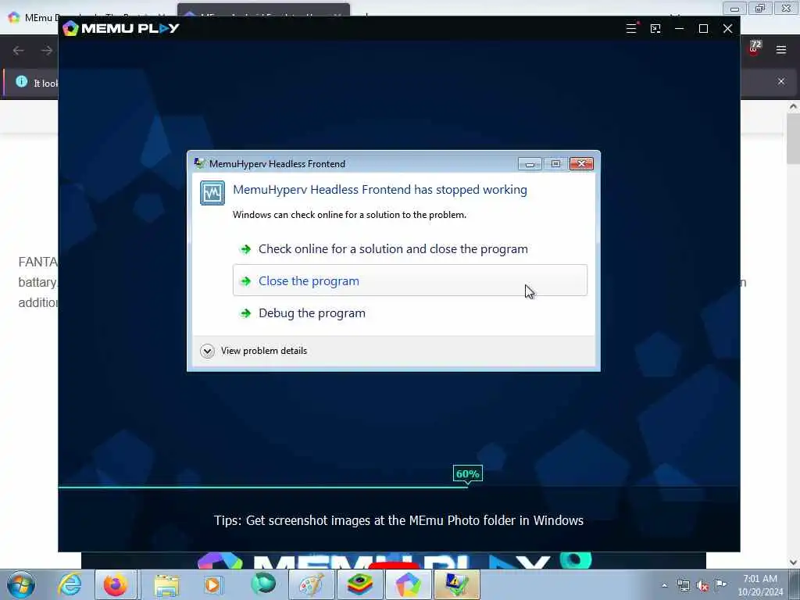Go back in the browser window
This screenshot has width=800, height=600.
point(19,50)
